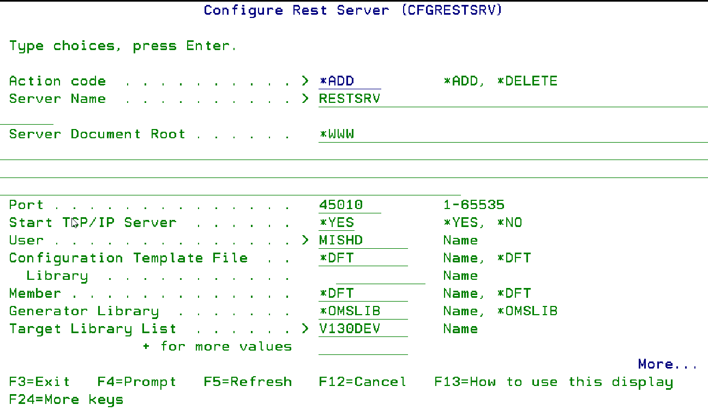Select the Generator Library *OMSLIB field
708x417 pixels.
363,311
